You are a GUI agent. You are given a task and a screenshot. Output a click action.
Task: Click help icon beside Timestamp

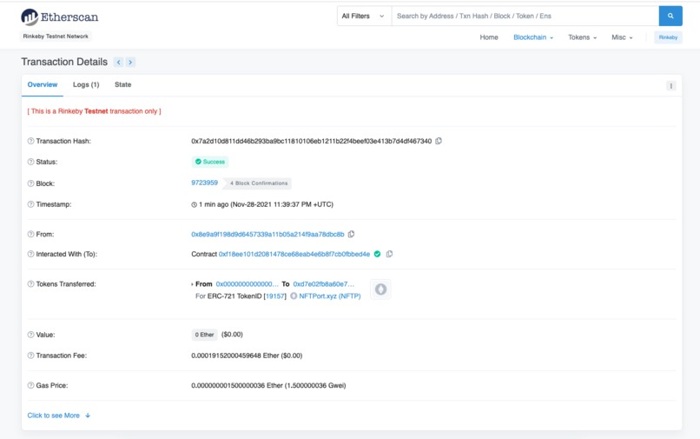point(30,204)
